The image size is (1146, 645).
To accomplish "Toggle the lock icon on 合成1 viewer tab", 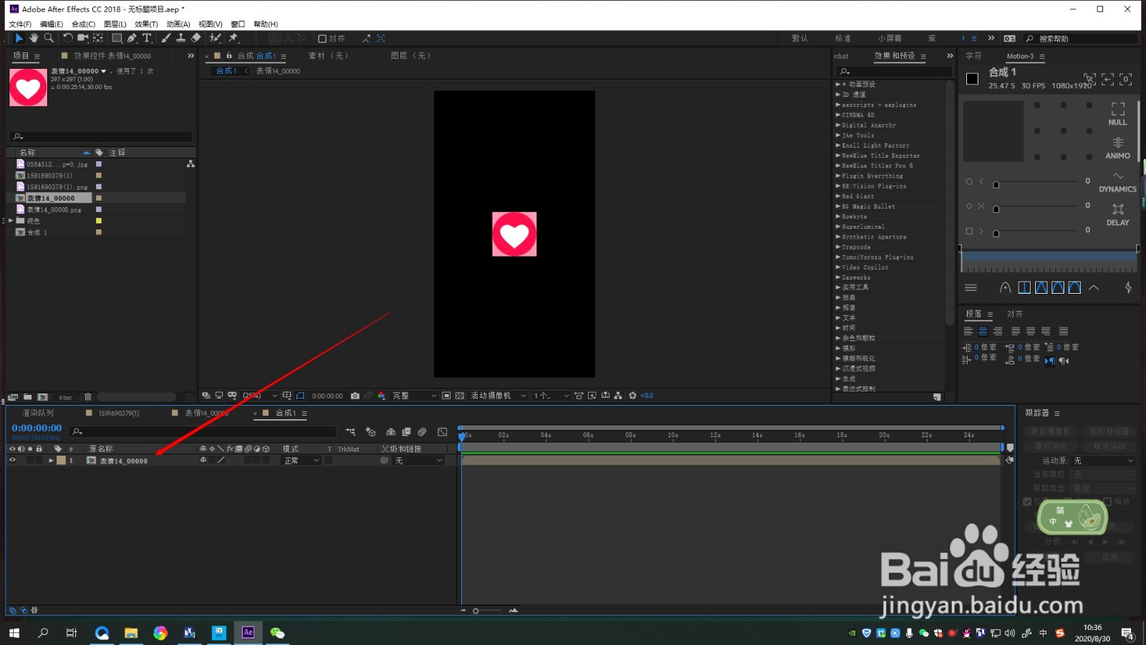I will point(229,55).
